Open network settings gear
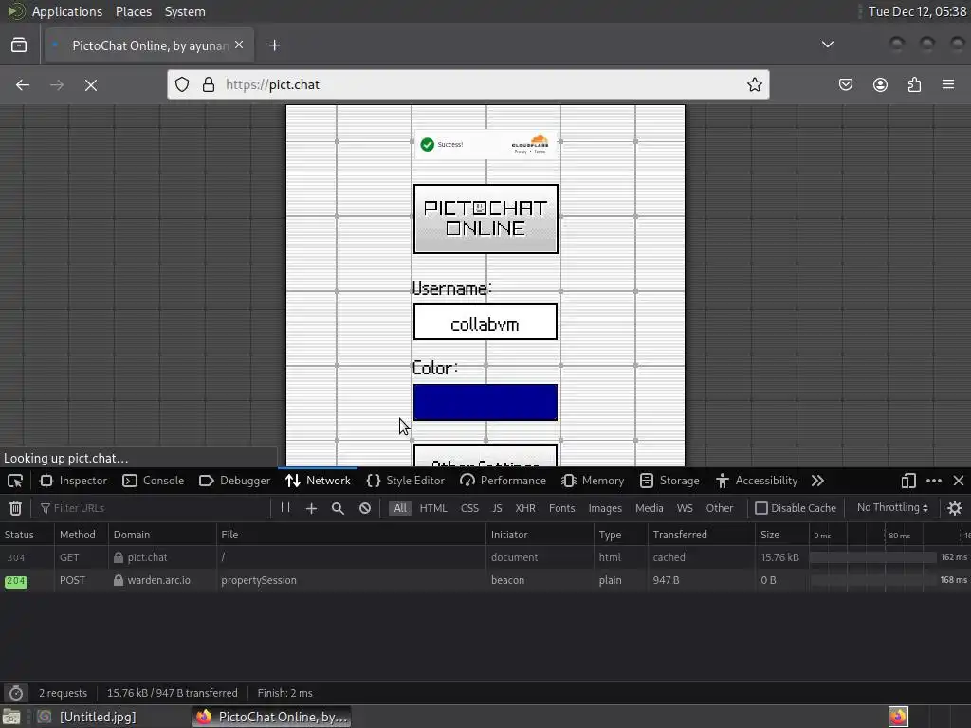 pos(954,508)
